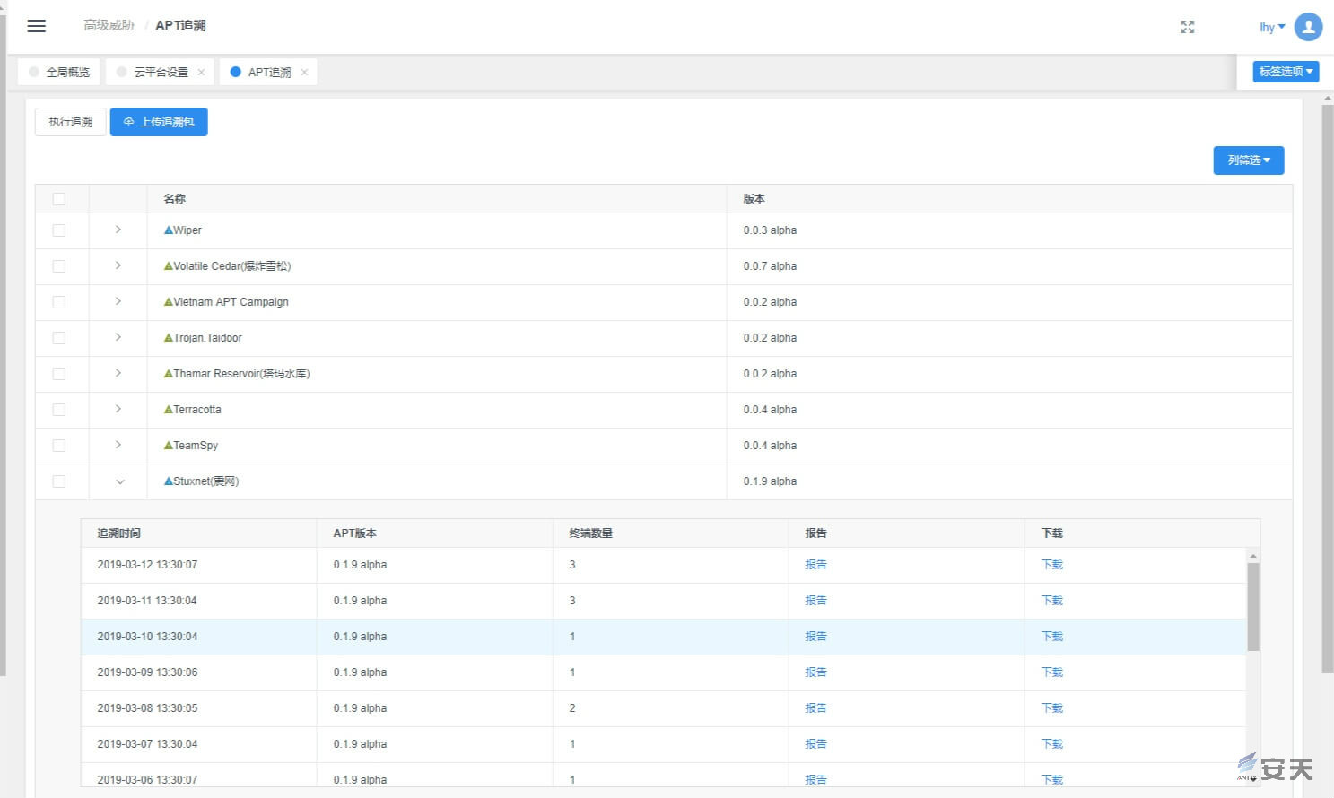Close the 云平台设置 tab
The height and width of the screenshot is (798, 1334).
[201, 73]
